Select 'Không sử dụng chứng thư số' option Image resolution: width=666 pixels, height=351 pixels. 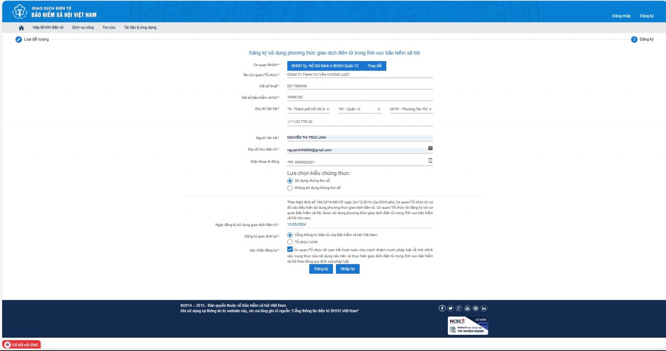[x=290, y=188]
